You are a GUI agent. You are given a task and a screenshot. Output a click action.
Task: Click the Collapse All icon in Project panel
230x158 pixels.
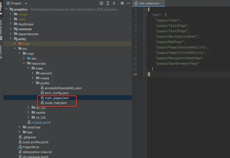tap(114, 3)
